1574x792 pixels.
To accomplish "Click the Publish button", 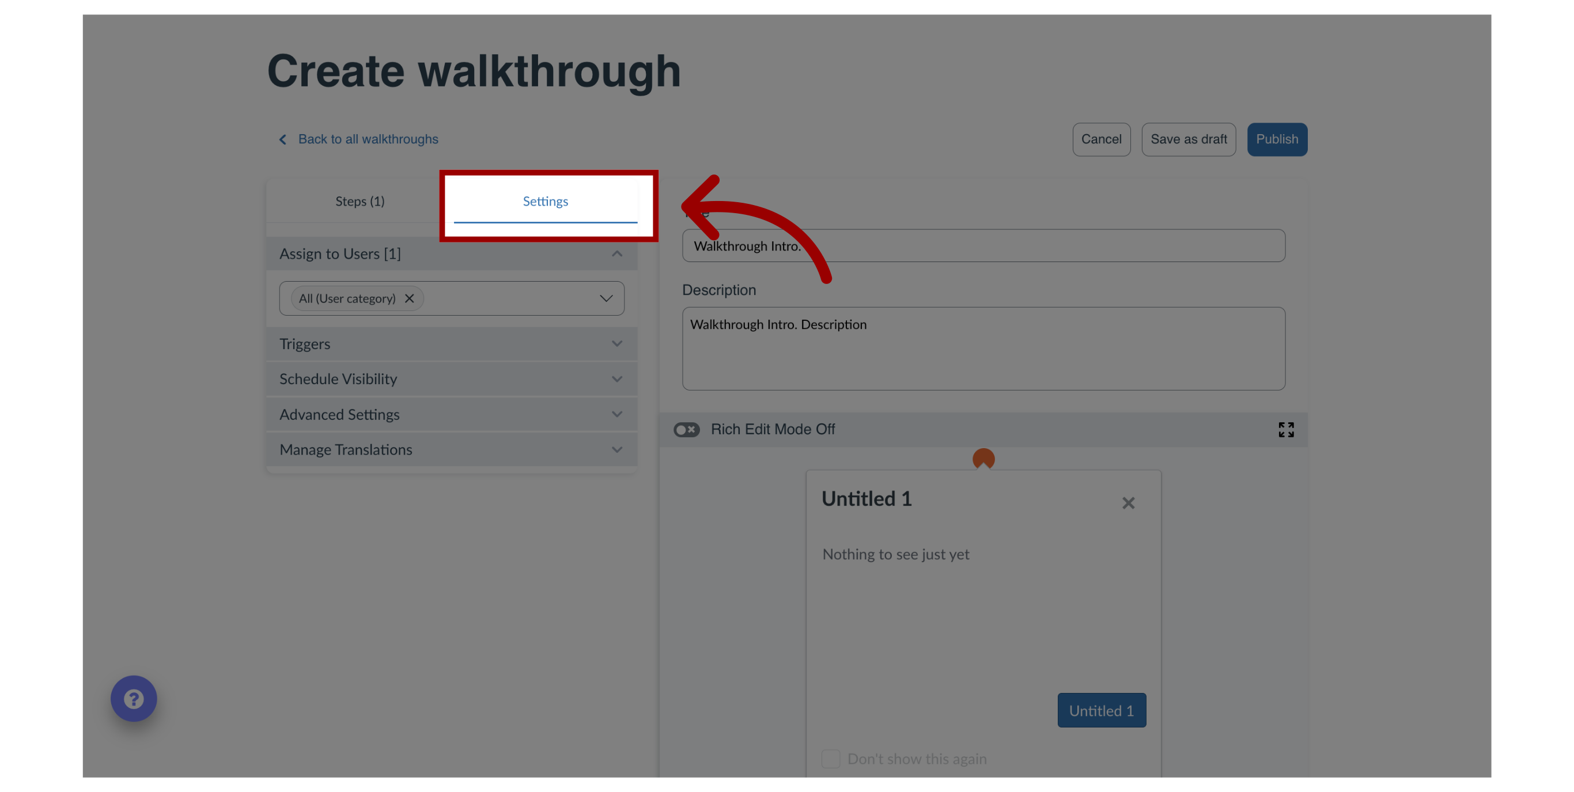I will [x=1277, y=139].
